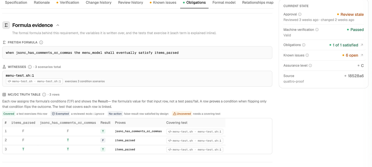Click the Result column header
This screenshot has width=372, height=167.
point(106,123)
